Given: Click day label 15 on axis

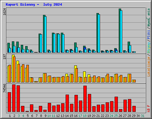Looking at the screenshot, I should (x=71, y=116).
